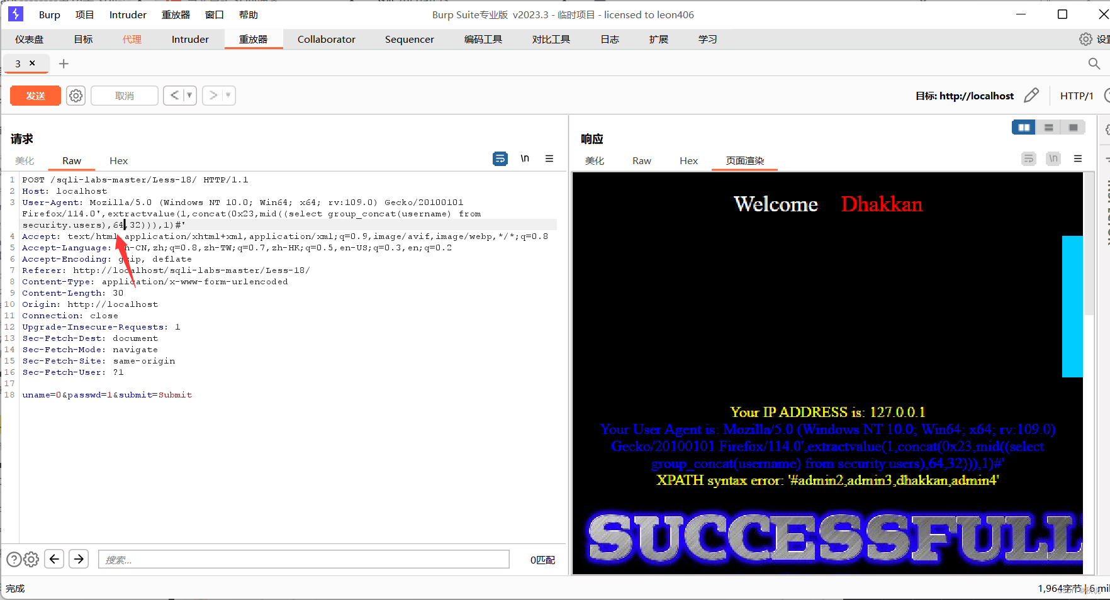
Task: Go to next request with the forward arrow
Action: pyautogui.click(x=213, y=96)
